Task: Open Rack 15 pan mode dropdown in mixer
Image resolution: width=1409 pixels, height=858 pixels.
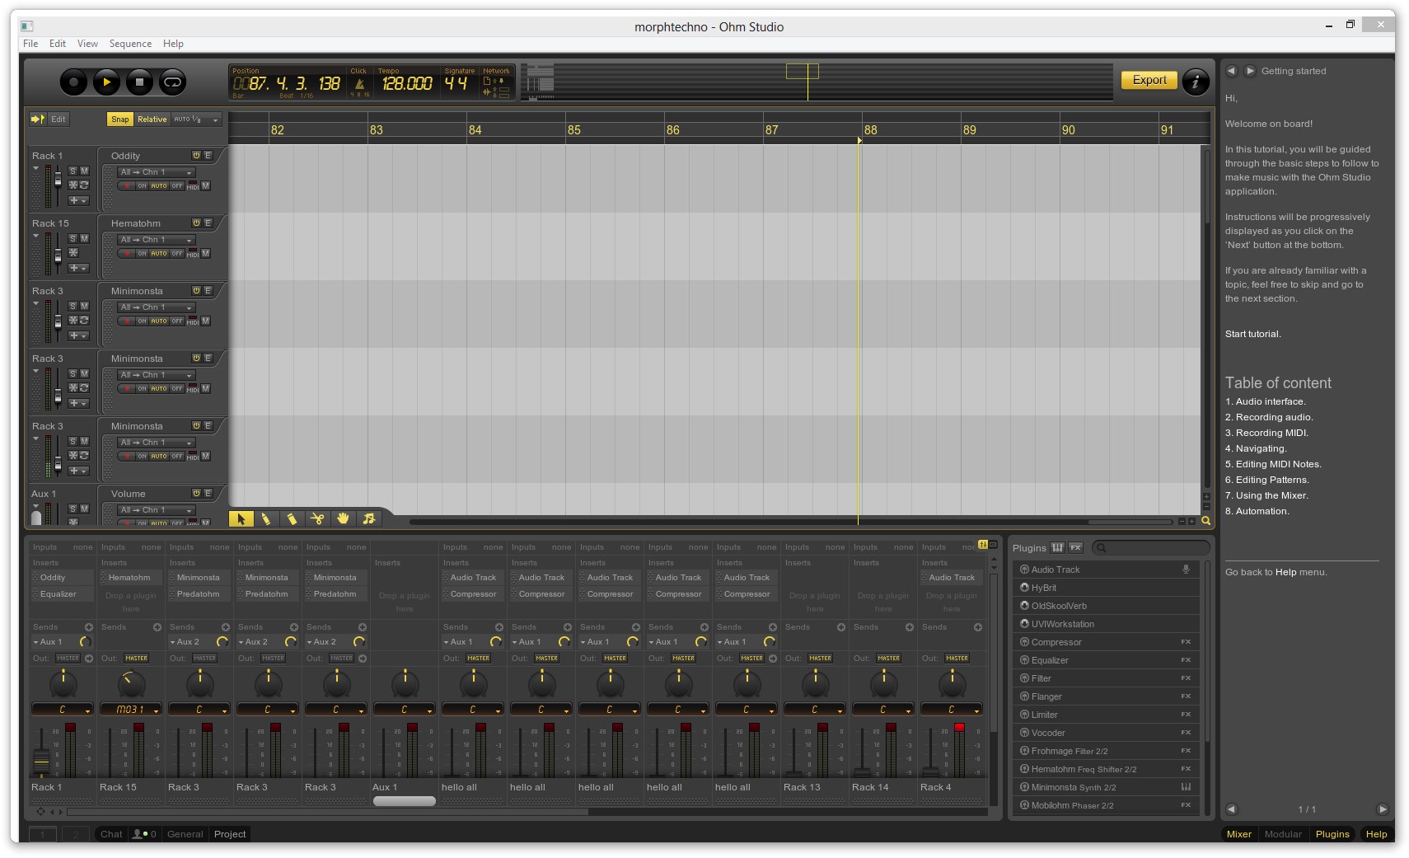Action: [x=131, y=709]
